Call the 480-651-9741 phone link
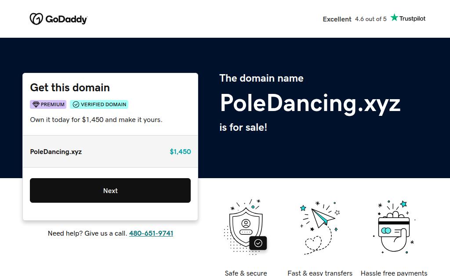 [x=151, y=233]
